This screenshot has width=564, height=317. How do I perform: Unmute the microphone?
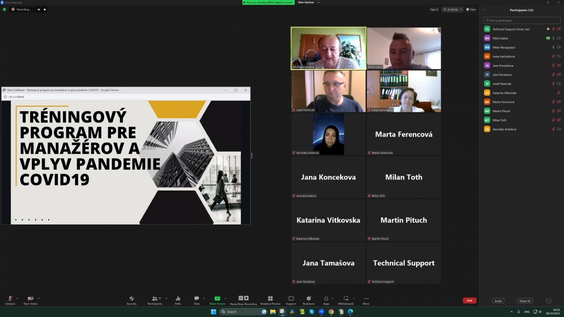pos(10,299)
